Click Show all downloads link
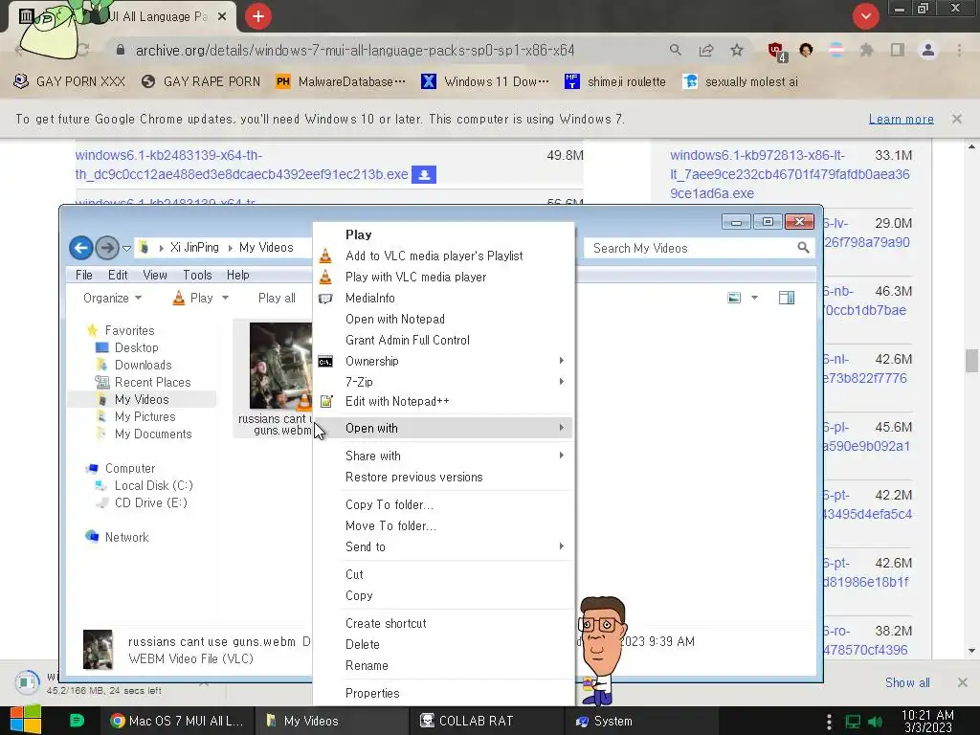 (907, 683)
